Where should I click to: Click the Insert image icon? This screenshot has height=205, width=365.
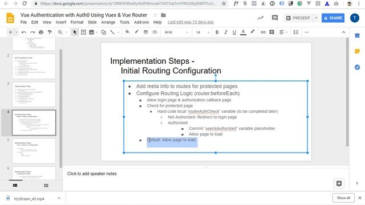91,32
